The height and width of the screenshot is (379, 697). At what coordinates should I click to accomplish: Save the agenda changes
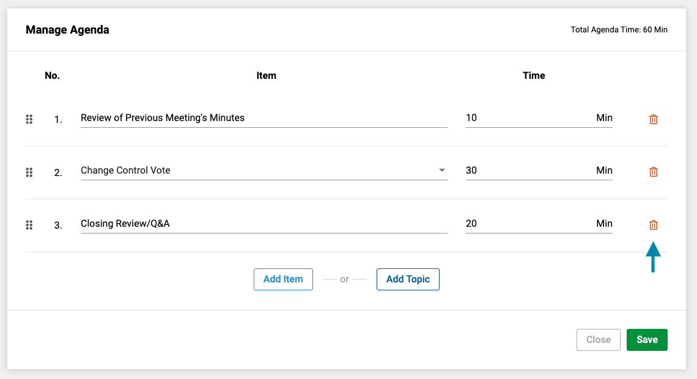pyautogui.click(x=647, y=339)
